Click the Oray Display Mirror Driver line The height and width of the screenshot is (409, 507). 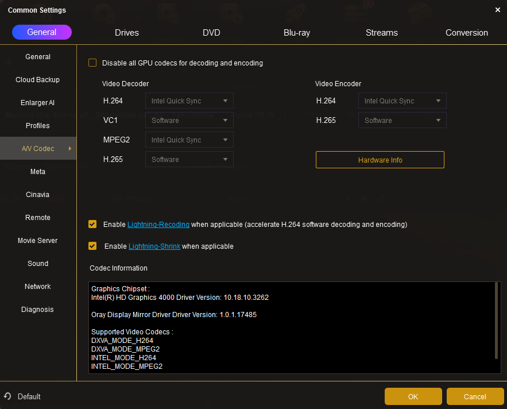coord(173,315)
